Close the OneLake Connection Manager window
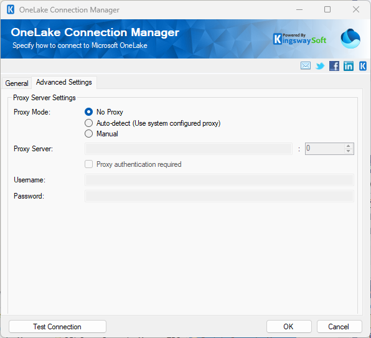Image resolution: width=371 pixels, height=338 pixels. coord(356,10)
